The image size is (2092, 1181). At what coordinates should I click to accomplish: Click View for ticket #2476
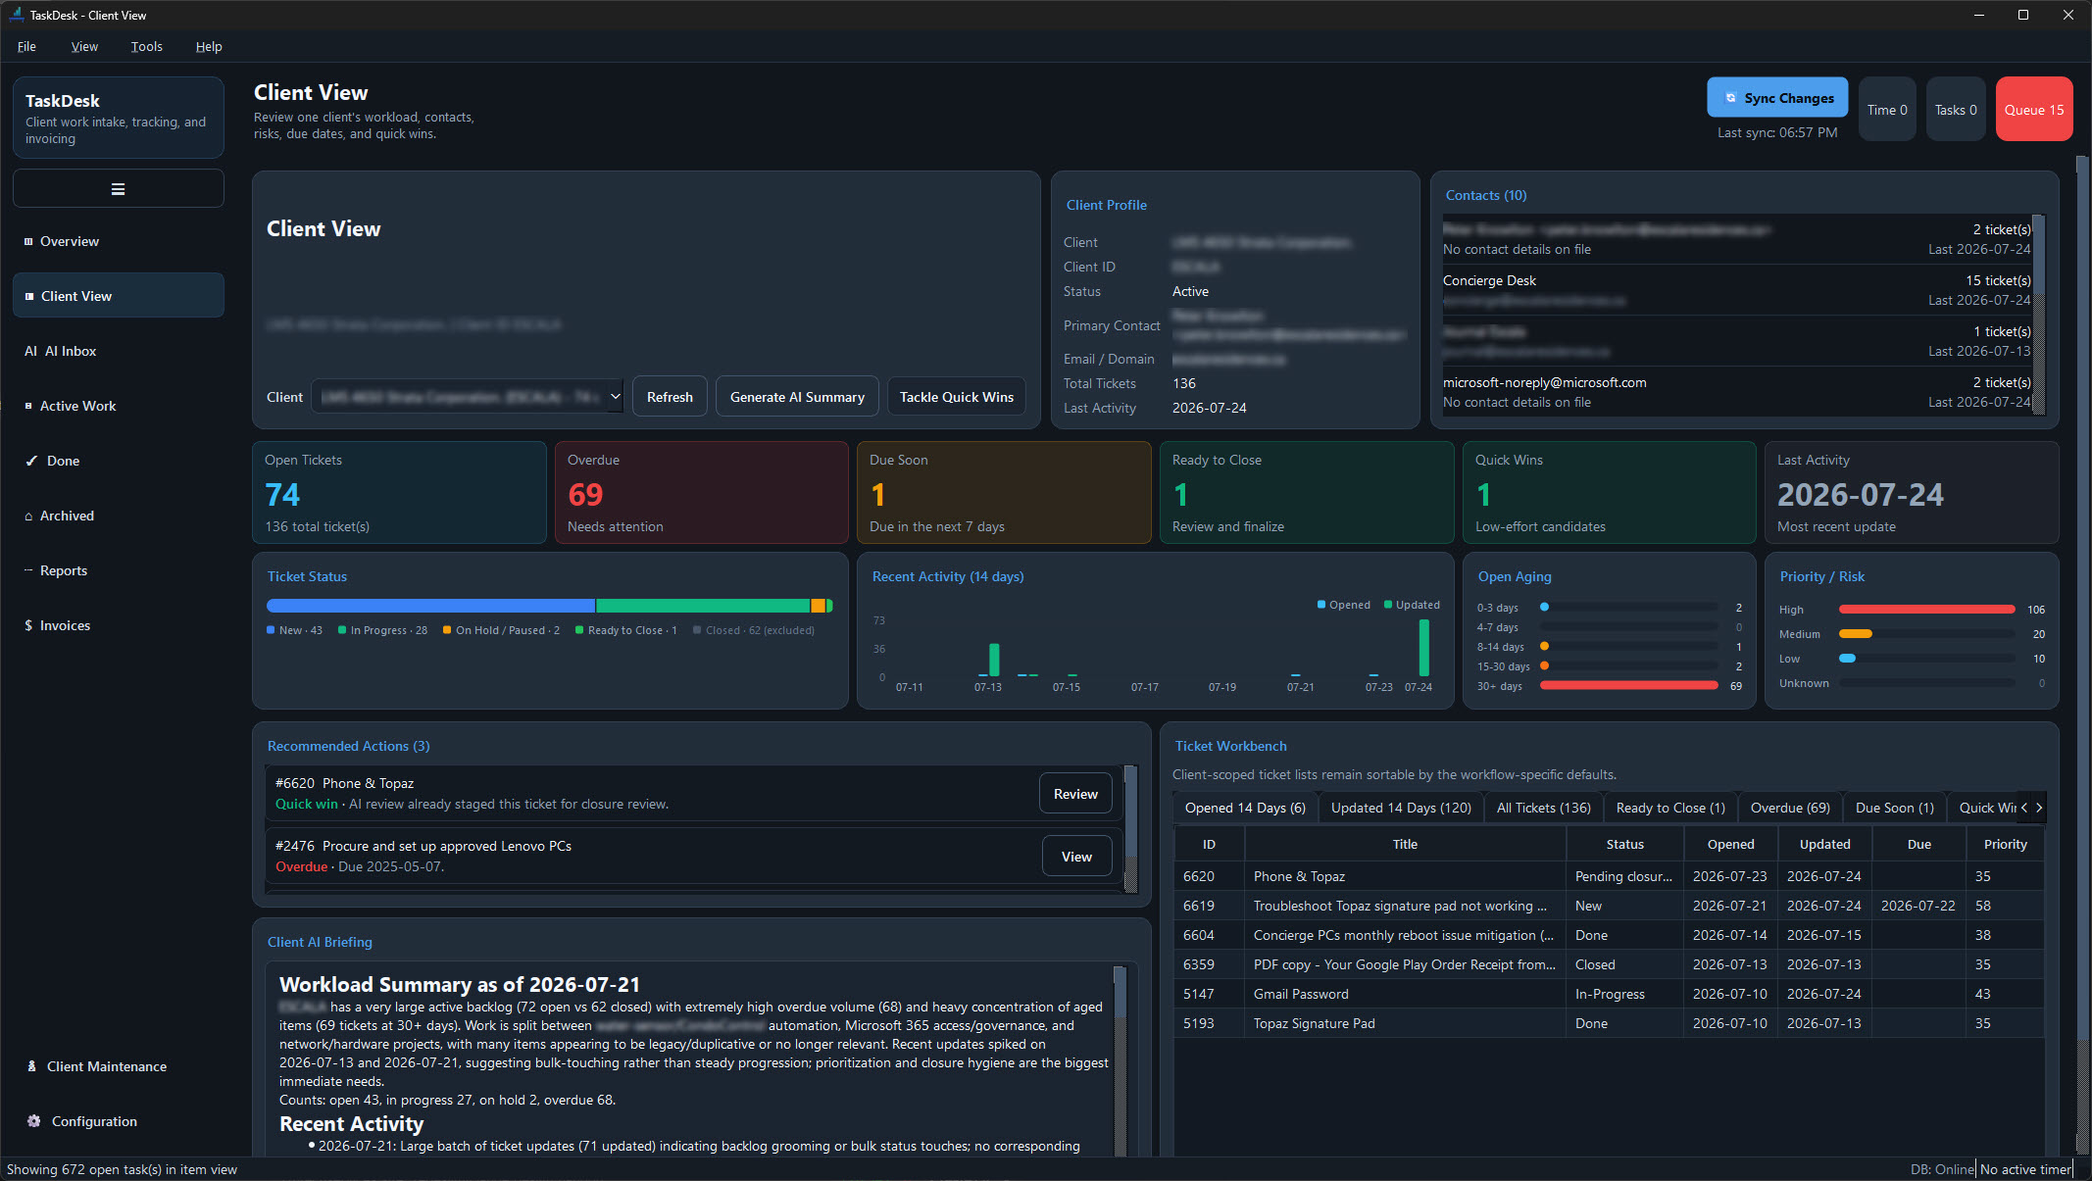pyautogui.click(x=1076, y=858)
